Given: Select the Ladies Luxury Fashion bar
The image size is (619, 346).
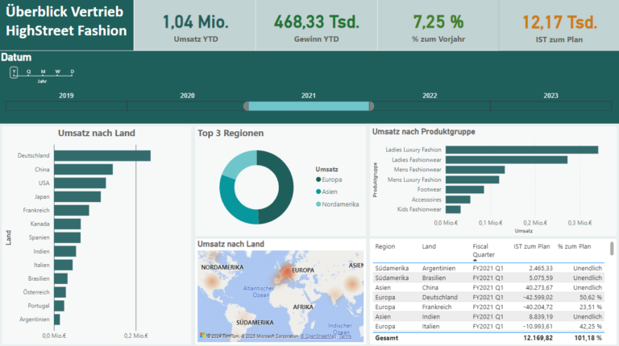Looking at the screenshot, I should coord(522,150).
